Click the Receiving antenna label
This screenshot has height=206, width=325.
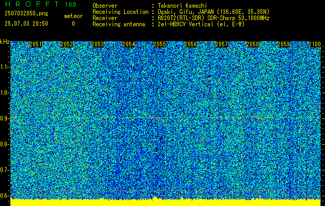click(x=119, y=24)
